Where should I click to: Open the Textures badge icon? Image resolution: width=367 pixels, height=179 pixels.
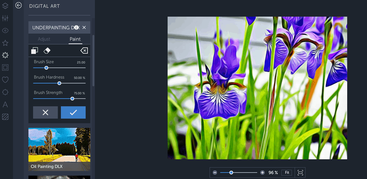(5, 92)
